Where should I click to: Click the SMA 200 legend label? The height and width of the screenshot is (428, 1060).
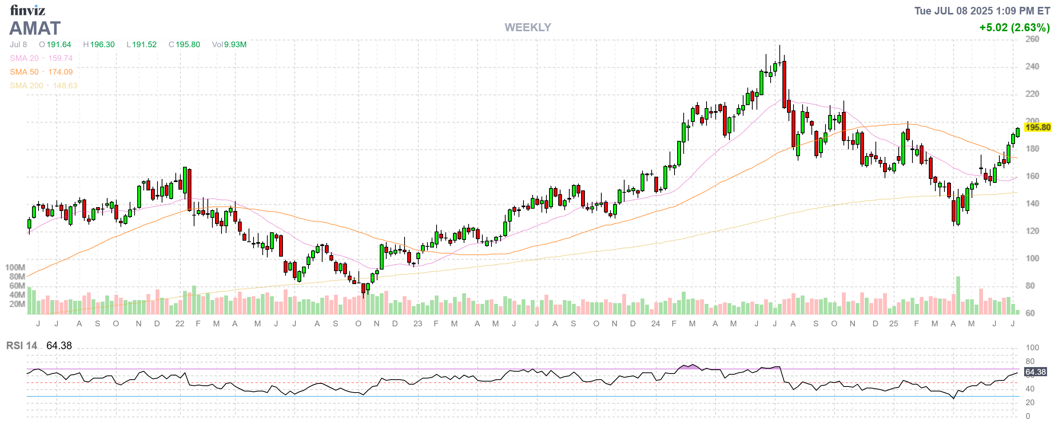pyautogui.click(x=26, y=85)
